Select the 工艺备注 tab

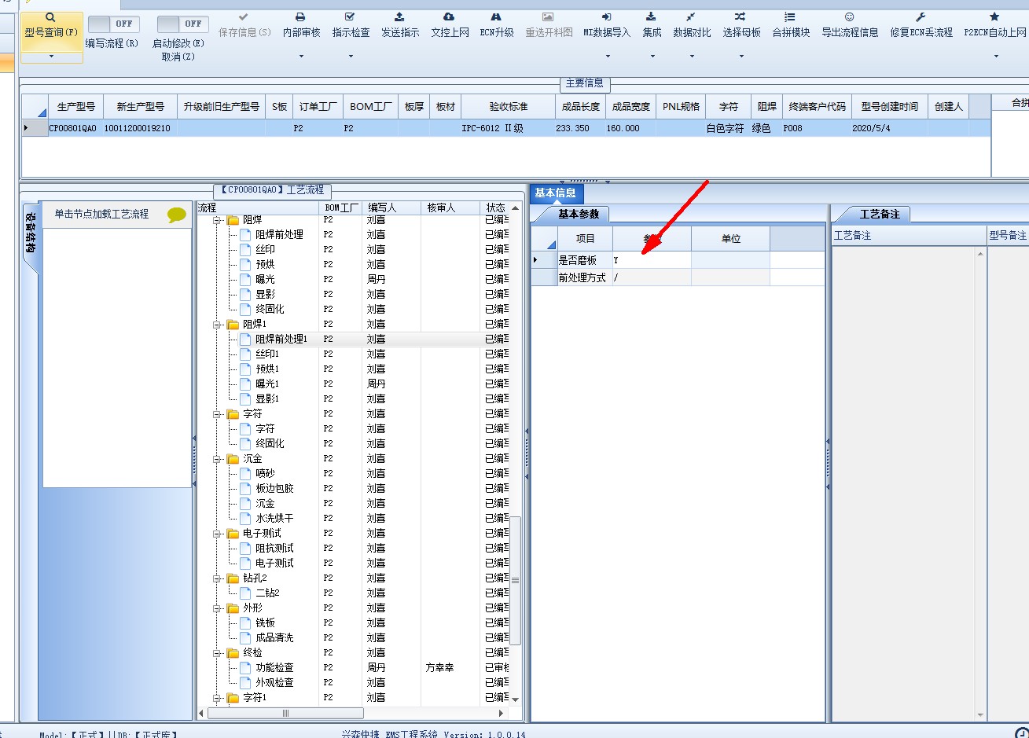(x=880, y=214)
